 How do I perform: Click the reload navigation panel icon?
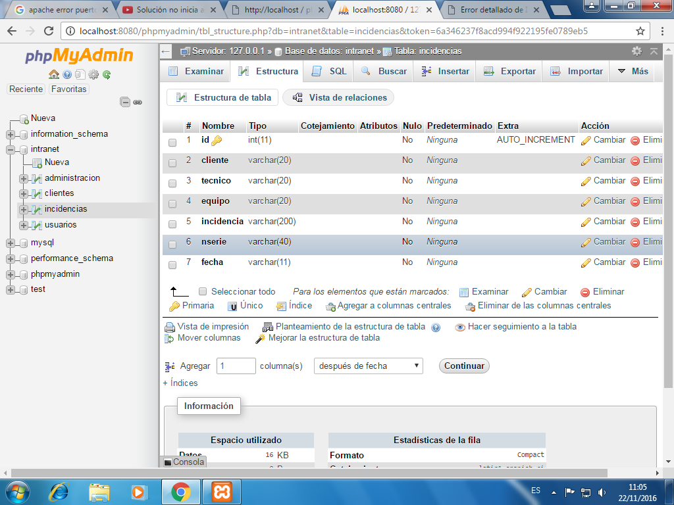pos(107,75)
